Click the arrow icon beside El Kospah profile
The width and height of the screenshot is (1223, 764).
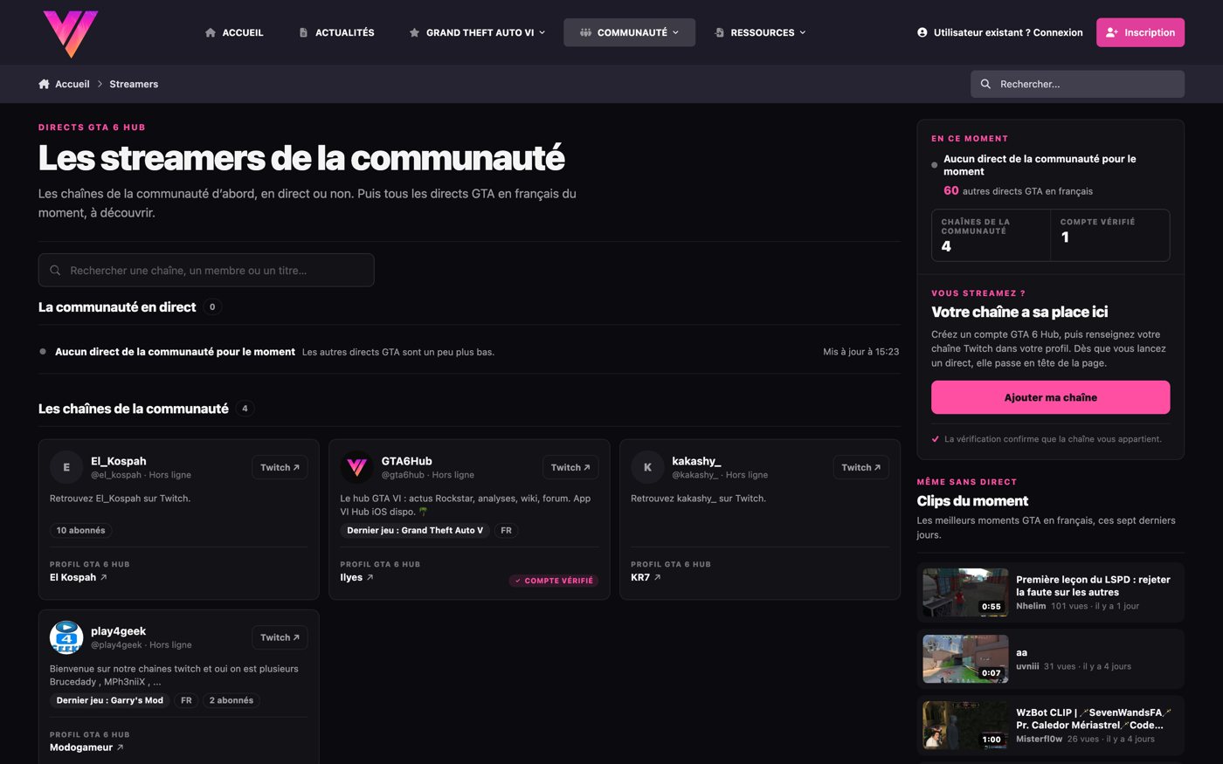pos(104,577)
